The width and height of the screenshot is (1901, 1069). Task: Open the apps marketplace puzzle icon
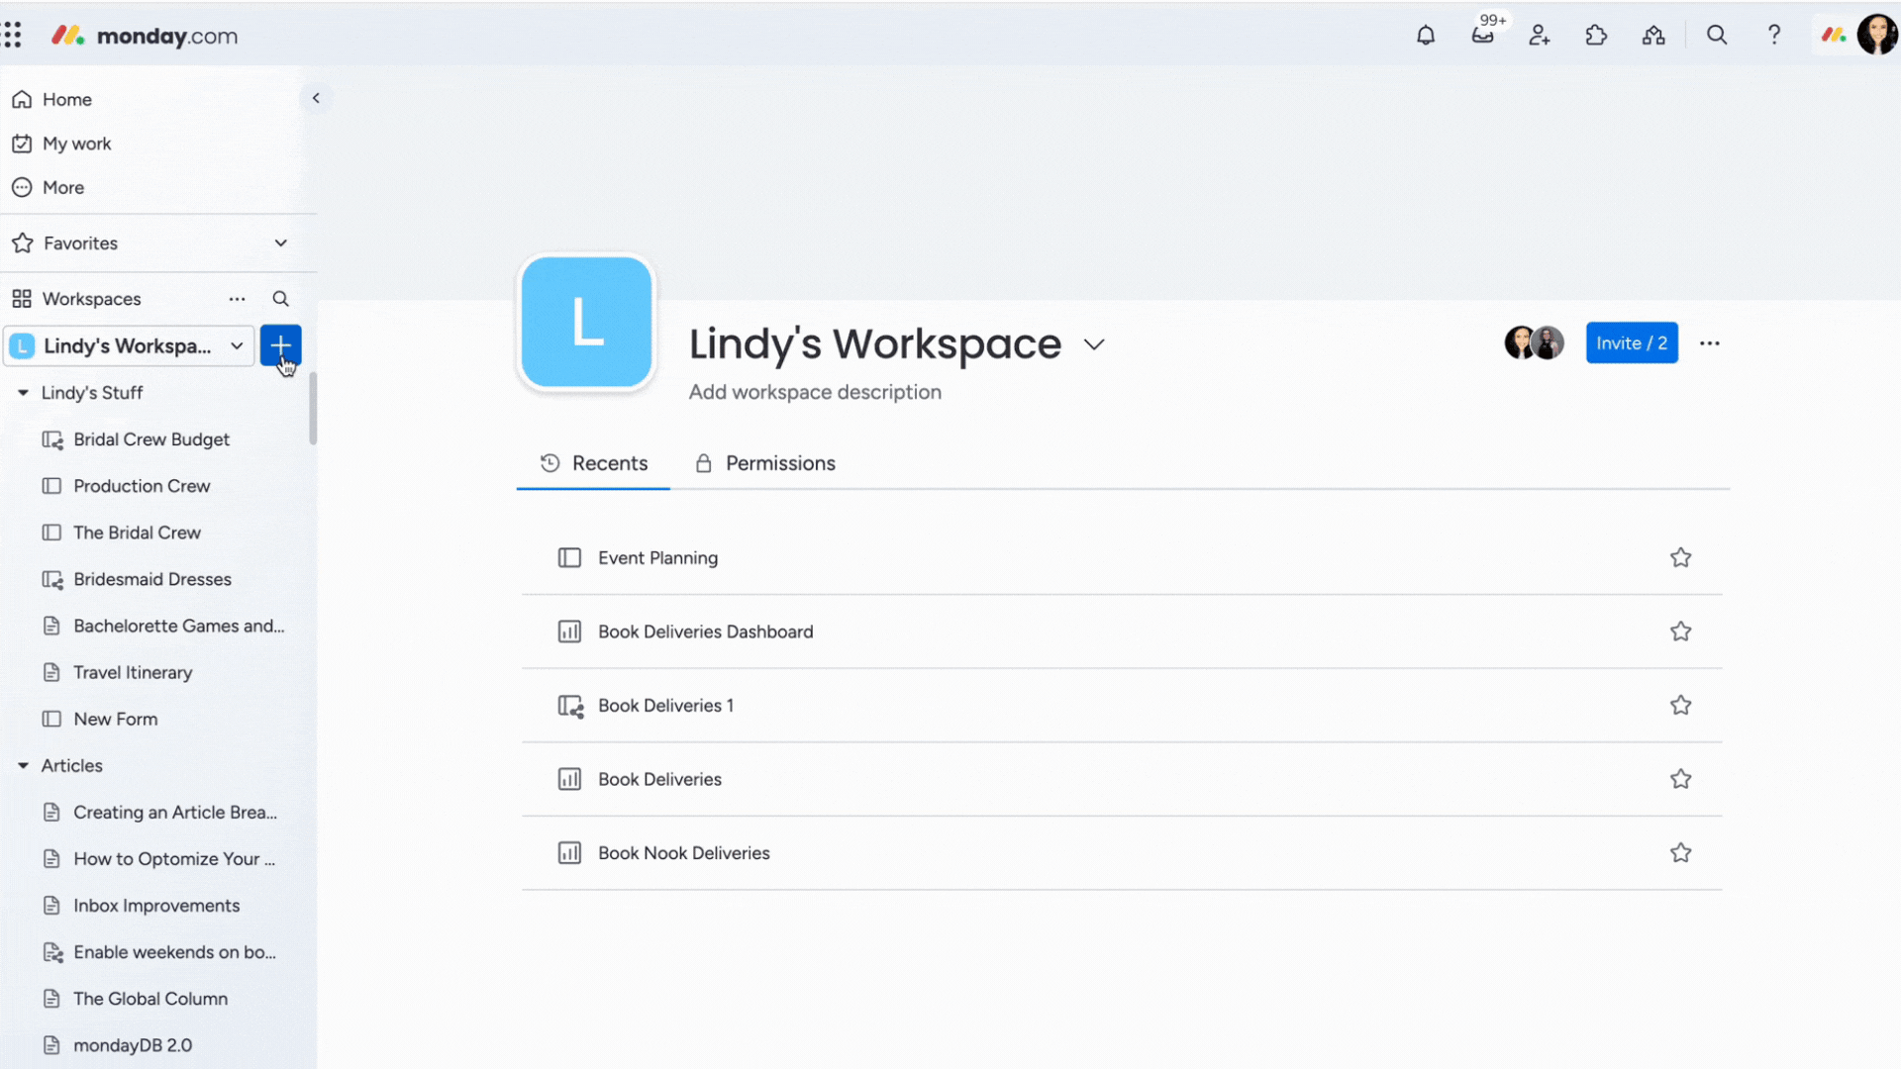1596,36
